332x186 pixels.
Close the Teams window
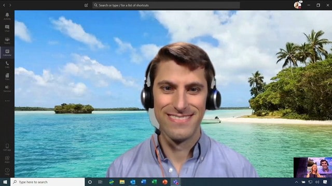[327, 5]
